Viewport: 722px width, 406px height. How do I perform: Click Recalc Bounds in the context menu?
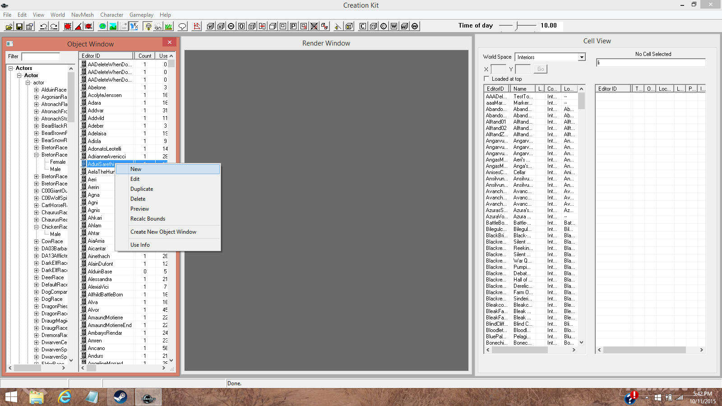pos(168,219)
